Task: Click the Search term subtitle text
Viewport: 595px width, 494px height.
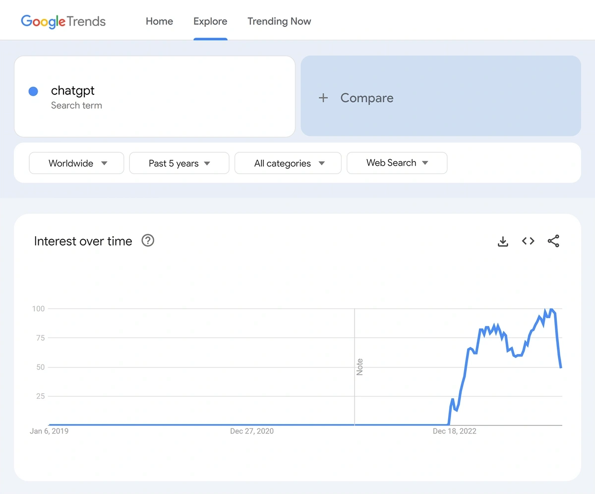Action: 76,105
